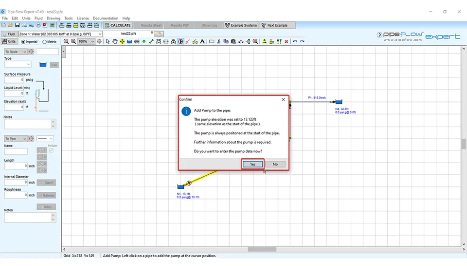Select the pan hand tool
Screen dimensions: 467x266
pyautogui.click(x=115, y=42)
